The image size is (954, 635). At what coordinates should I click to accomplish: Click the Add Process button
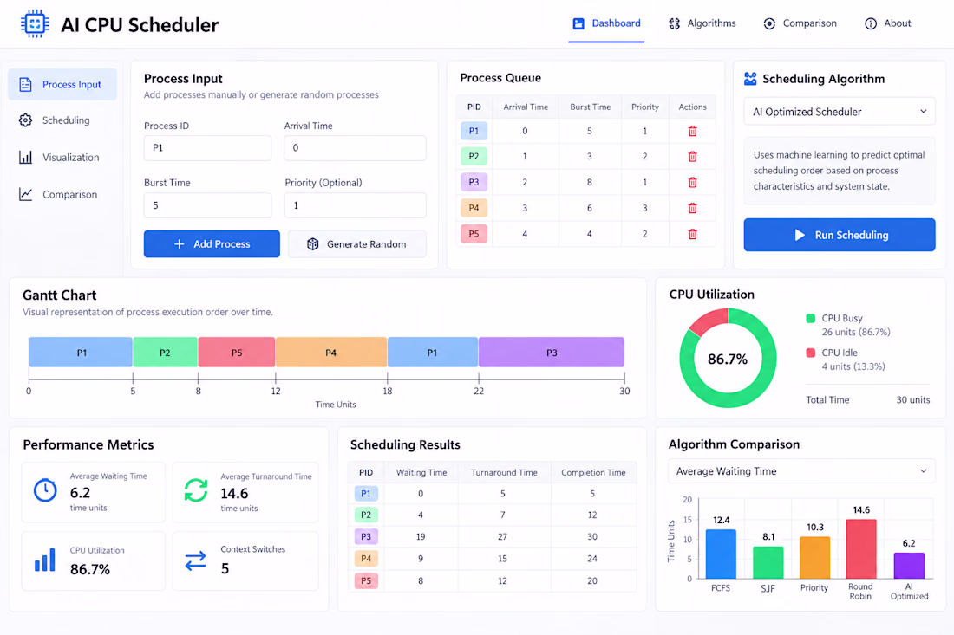pos(212,243)
